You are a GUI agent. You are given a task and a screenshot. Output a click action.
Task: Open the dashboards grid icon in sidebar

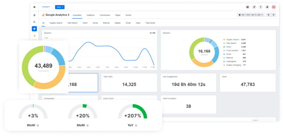pyautogui.click(x=34, y=15)
